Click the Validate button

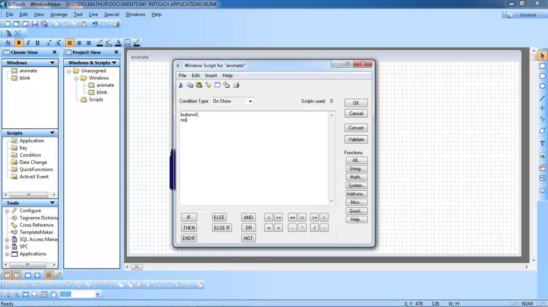(356, 139)
